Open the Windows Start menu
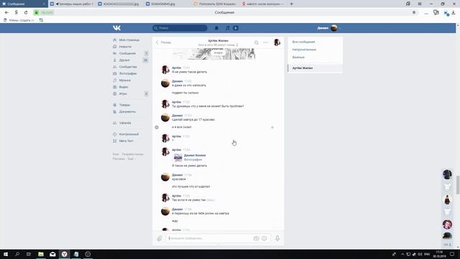 coord(6,254)
